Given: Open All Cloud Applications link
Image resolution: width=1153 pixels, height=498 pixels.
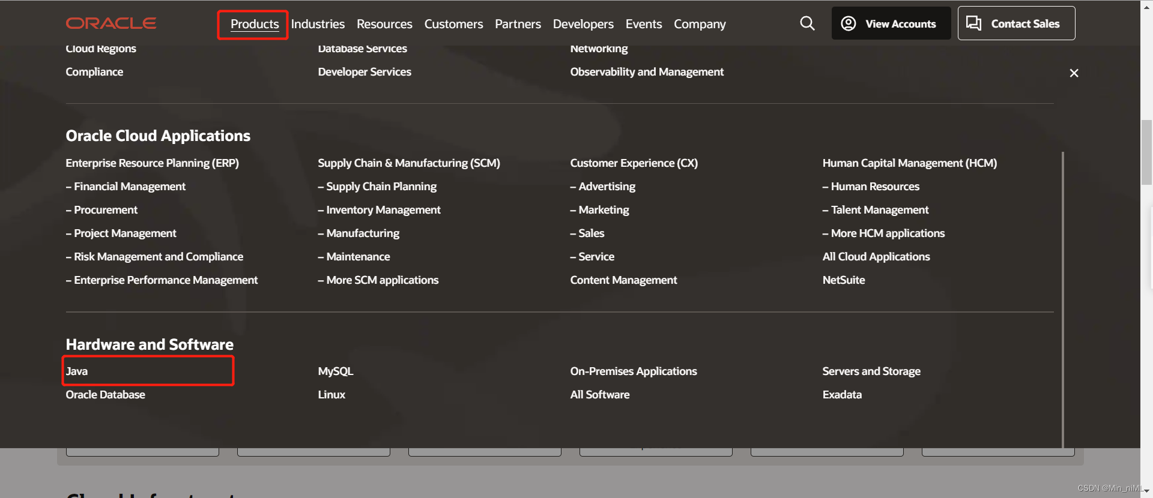Looking at the screenshot, I should coord(876,257).
